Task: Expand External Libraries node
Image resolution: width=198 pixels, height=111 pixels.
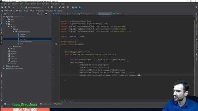Action: (4, 66)
